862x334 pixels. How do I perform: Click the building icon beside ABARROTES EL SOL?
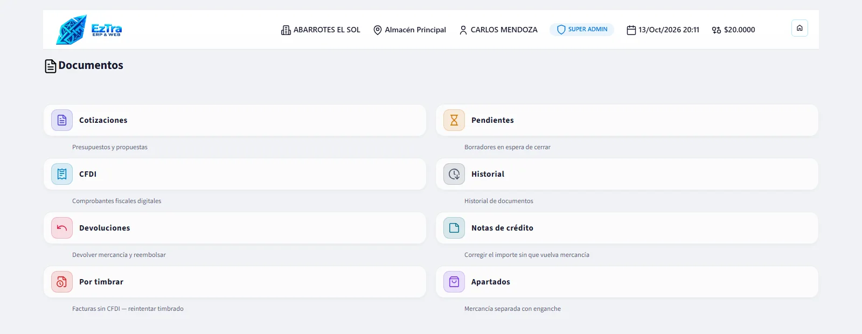286,30
